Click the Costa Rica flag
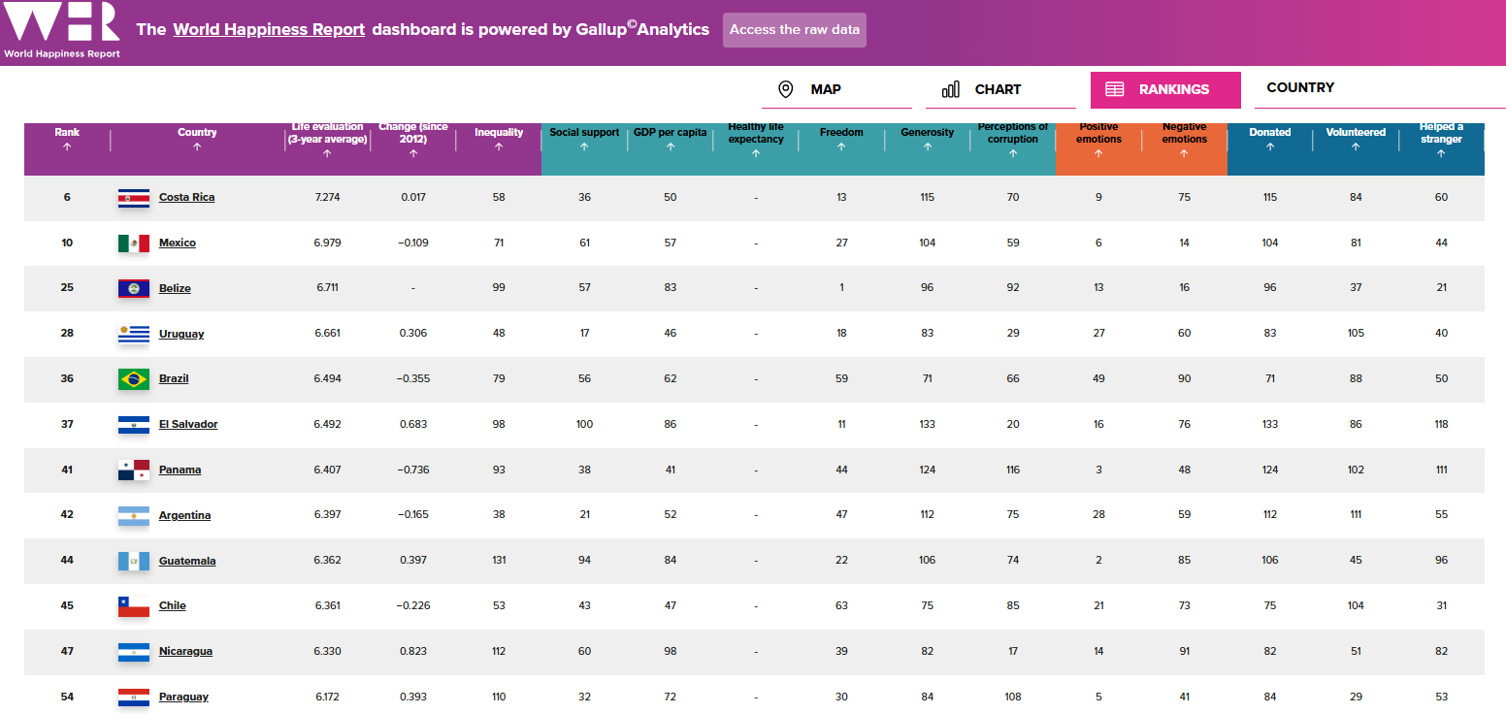1506x714 pixels. tap(133, 198)
